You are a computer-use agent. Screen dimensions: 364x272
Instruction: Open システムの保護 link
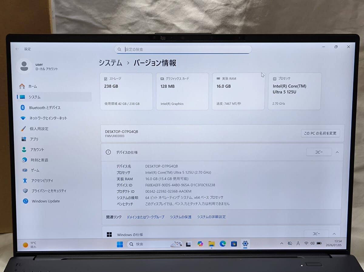(x=181, y=217)
